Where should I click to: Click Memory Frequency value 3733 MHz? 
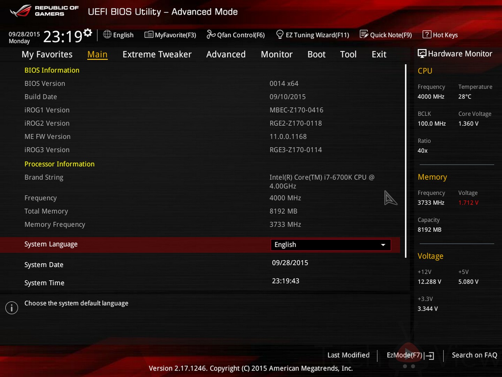[285, 225]
